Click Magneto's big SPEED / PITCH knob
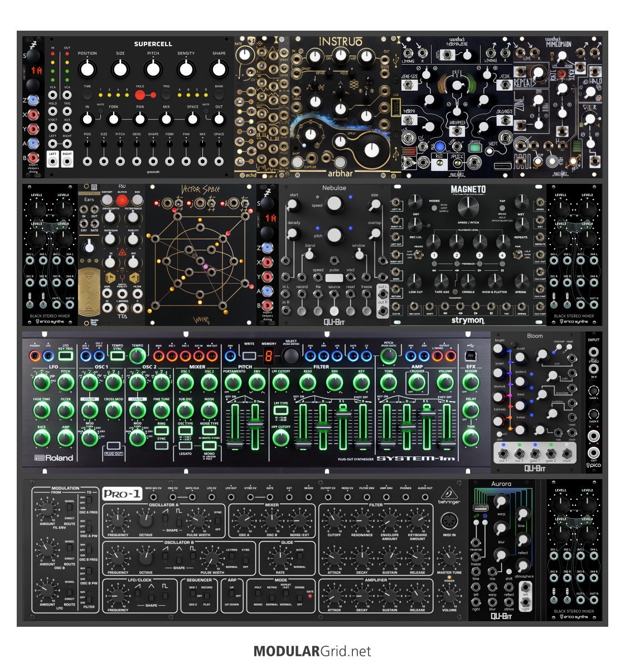 click(467, 207)
